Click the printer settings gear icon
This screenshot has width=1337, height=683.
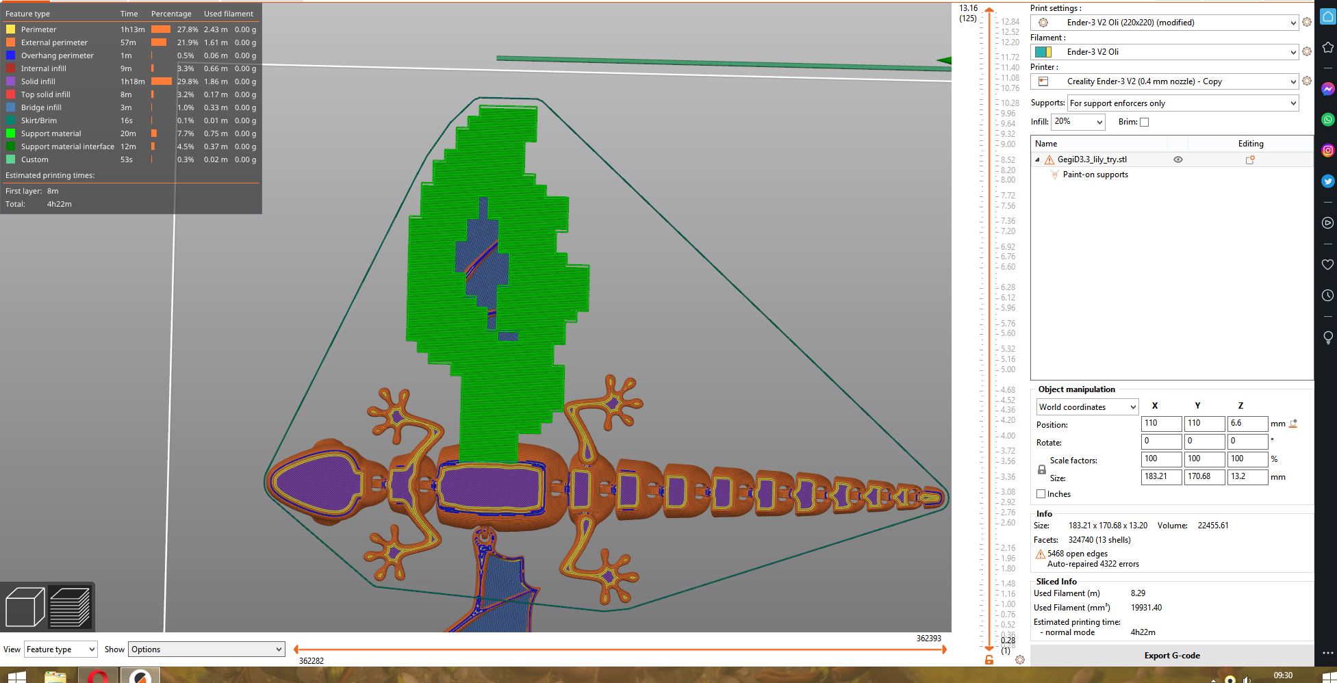[x=1307, y=81]
